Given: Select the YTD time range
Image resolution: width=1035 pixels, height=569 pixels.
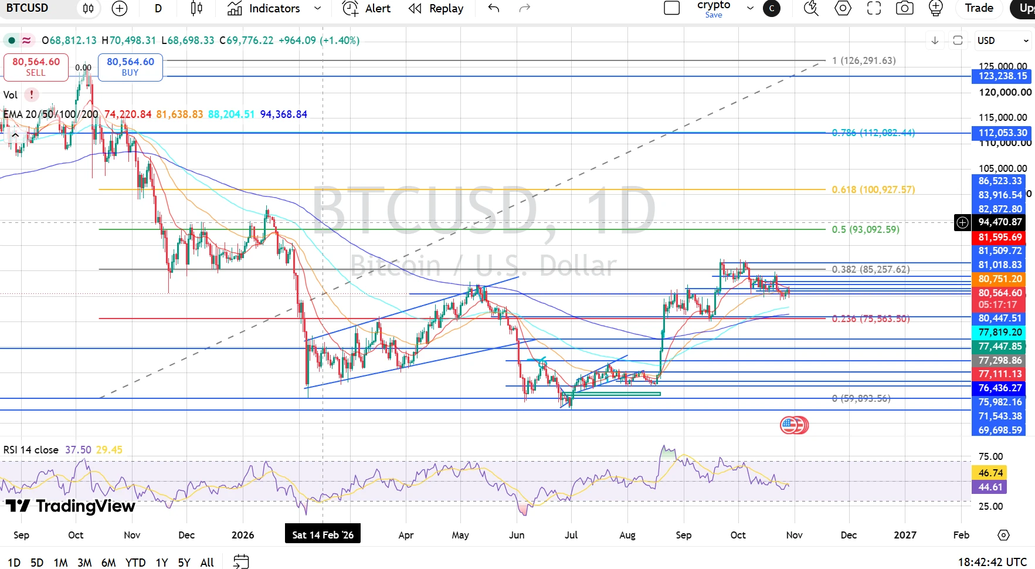Looking at the screenshot, I should (x=135, y=563).
